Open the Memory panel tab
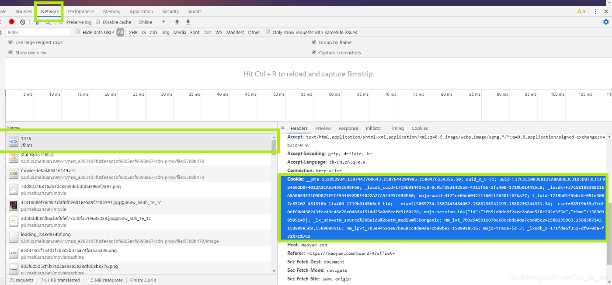This screenshot has height=285, width=612. pos(112,11)
